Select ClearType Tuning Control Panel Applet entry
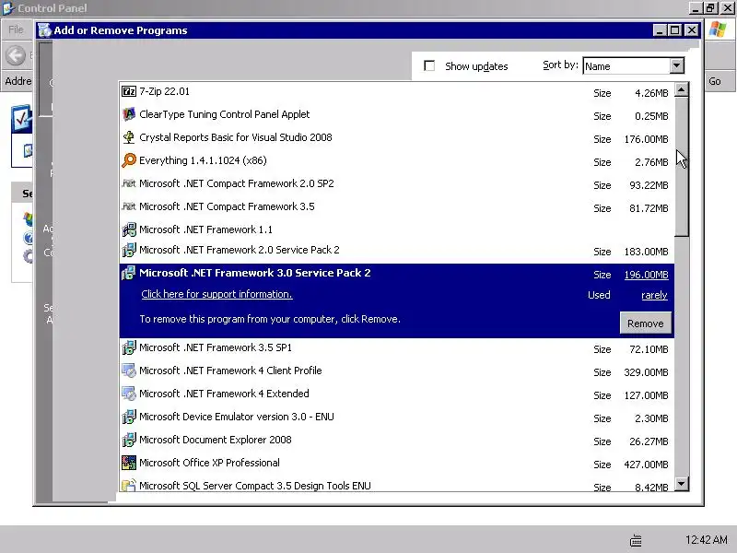Screen dimensions: 737x553 397,114
